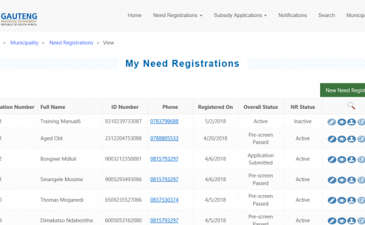
Task: Open the Municipality item in top navigation
Action: 355,15
